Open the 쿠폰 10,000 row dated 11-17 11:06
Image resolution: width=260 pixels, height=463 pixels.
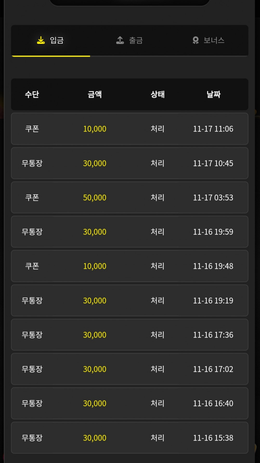click(129, 129)
